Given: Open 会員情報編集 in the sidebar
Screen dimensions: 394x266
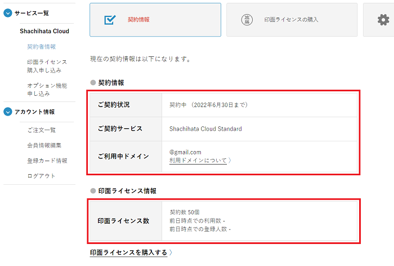Looking at the screenshot, I should point(44,145).
